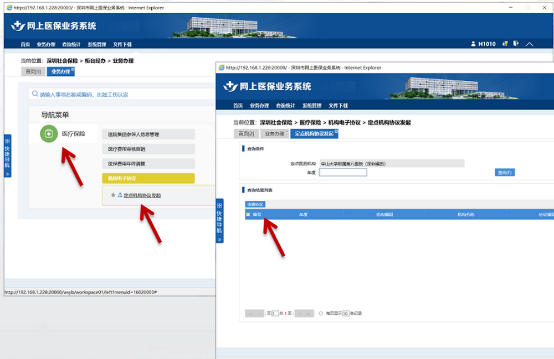The image size is (554, 359).
Task: Switch to the 首页[2] tab
Action: click(x=246, y=134)
